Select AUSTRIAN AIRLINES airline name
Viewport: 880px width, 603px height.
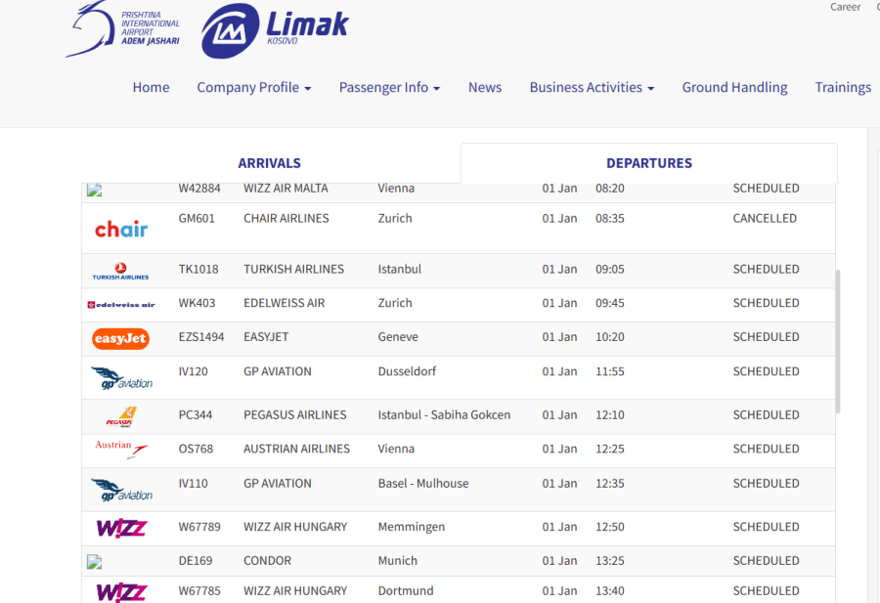click(296, 449)
